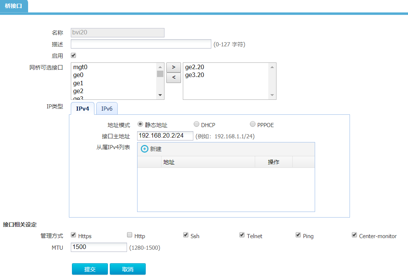Select the DHCP radio button
Image resolution: width=408 pixels, height=277 pixels.
[196, 124]
